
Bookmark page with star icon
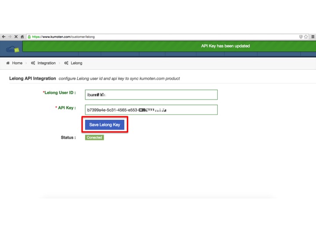306,37
